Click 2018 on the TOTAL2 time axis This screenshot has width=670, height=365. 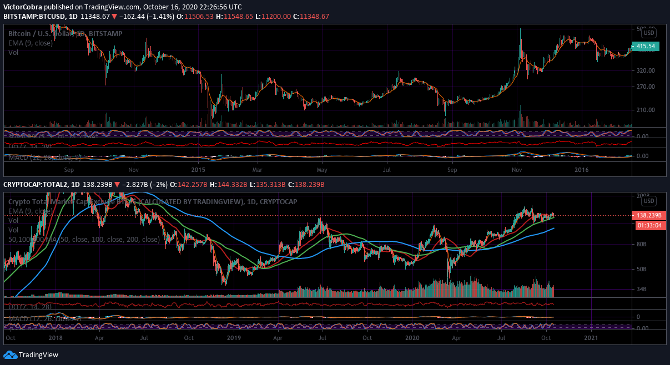point(55,337)
